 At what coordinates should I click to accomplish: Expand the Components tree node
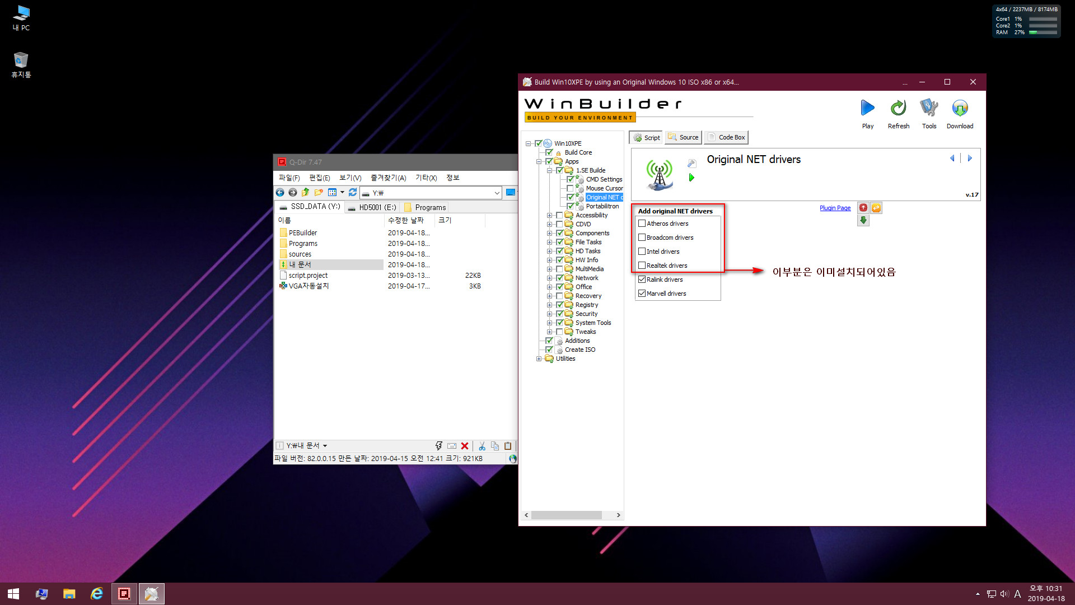(549, 233)
